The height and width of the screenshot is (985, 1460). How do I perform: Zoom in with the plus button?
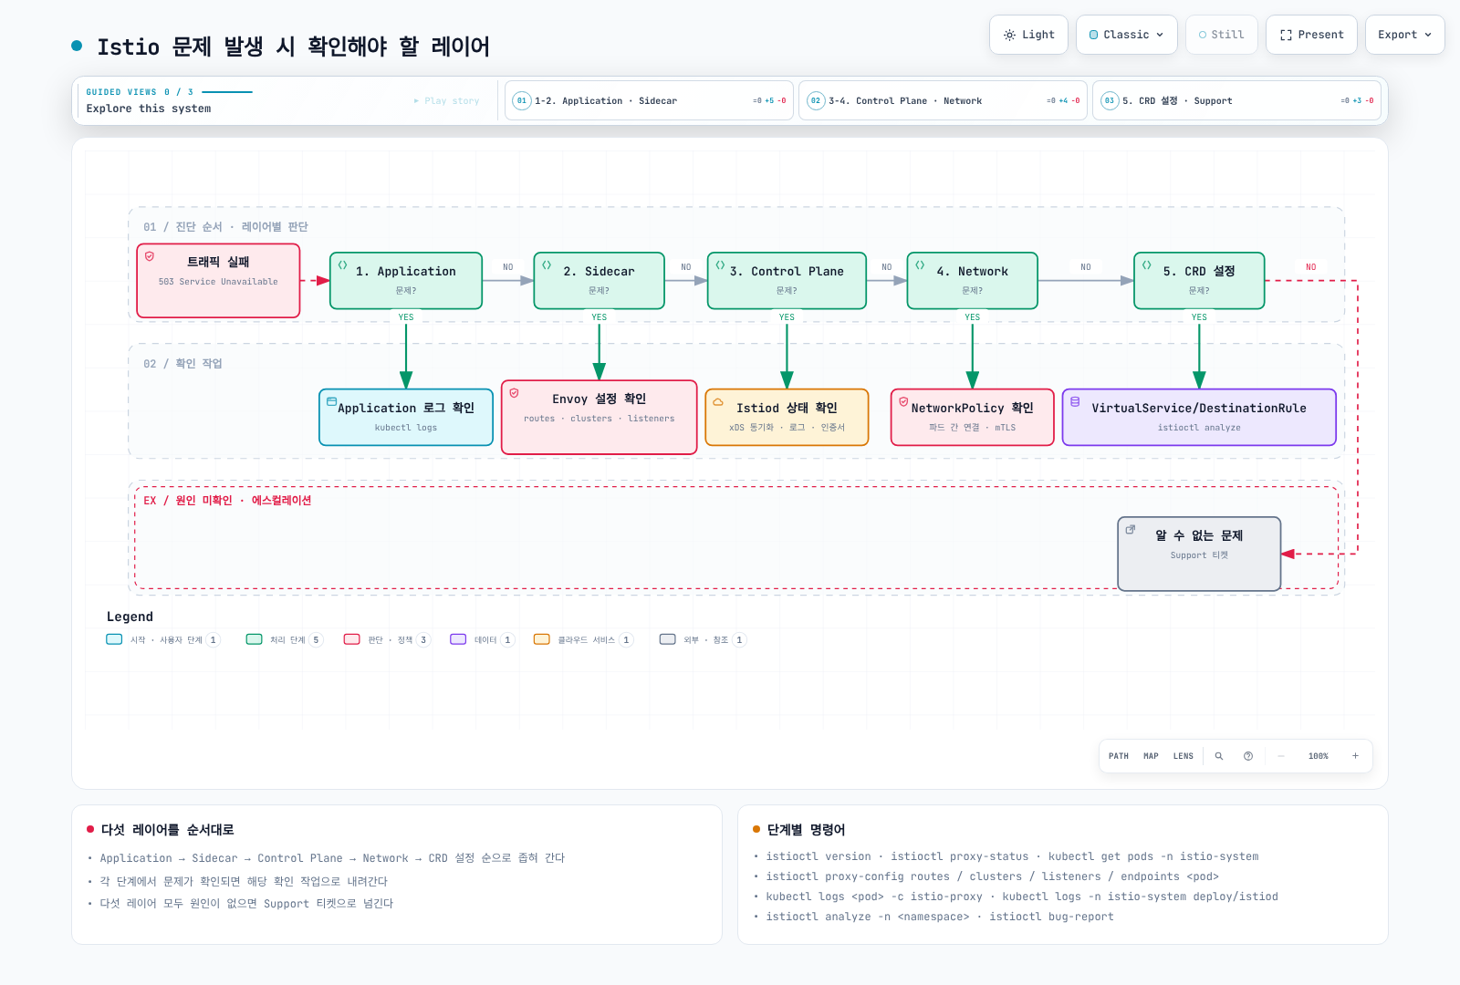point(1355,756)
